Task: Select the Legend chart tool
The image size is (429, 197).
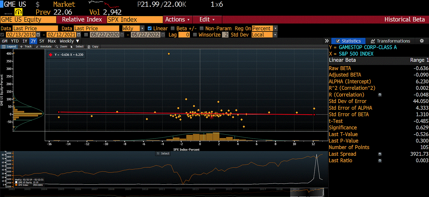Action: click(x=9, y=47)
